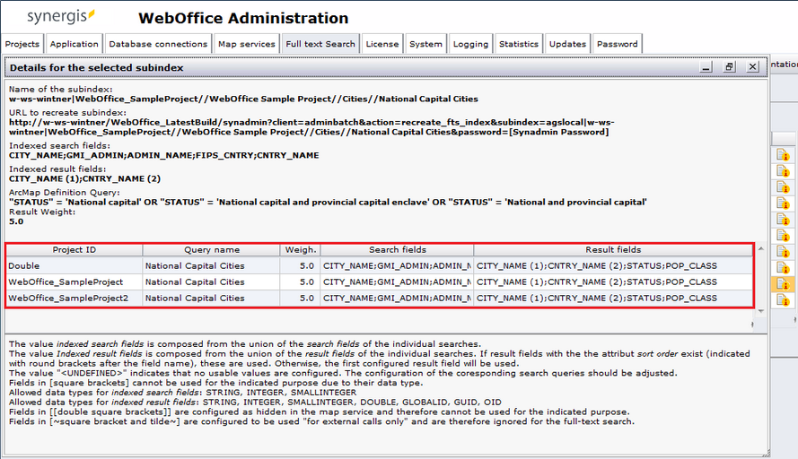The width and height of the screenshot is (798, 459).
Task: Click the Result fields column header
Action: (613, 249)
